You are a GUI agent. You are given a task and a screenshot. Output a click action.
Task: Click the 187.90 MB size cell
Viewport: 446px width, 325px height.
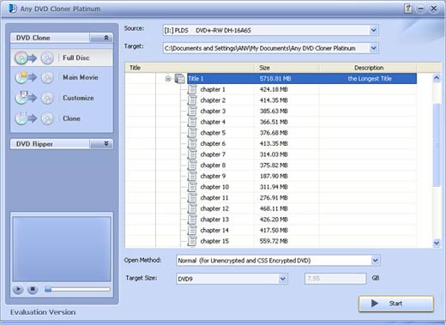pos(274,177)
